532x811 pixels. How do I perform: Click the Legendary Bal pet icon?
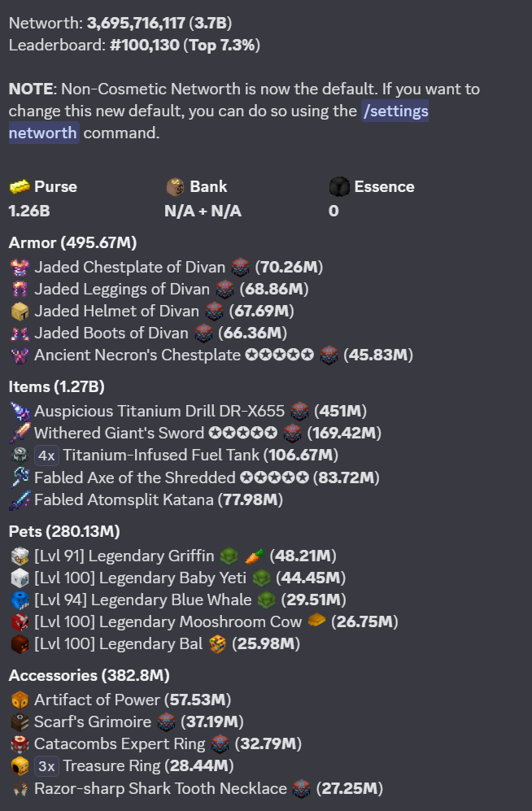click(x=20, y=644)
